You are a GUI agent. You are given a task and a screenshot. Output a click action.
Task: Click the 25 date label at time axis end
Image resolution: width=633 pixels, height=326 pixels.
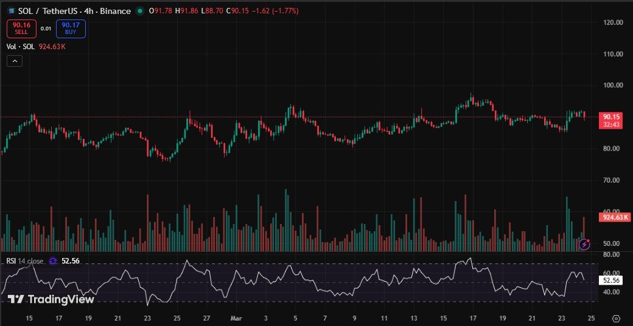point(592,318)
